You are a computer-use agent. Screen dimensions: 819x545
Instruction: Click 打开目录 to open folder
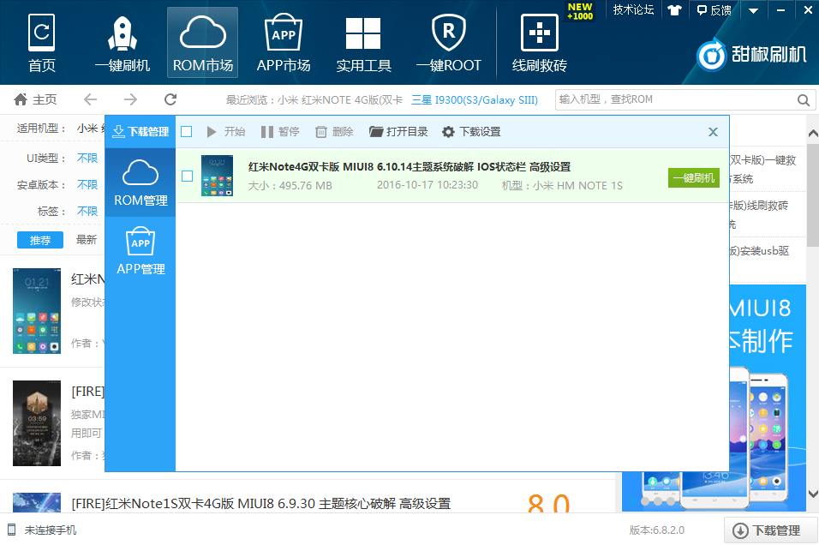(x=398, y=132)
